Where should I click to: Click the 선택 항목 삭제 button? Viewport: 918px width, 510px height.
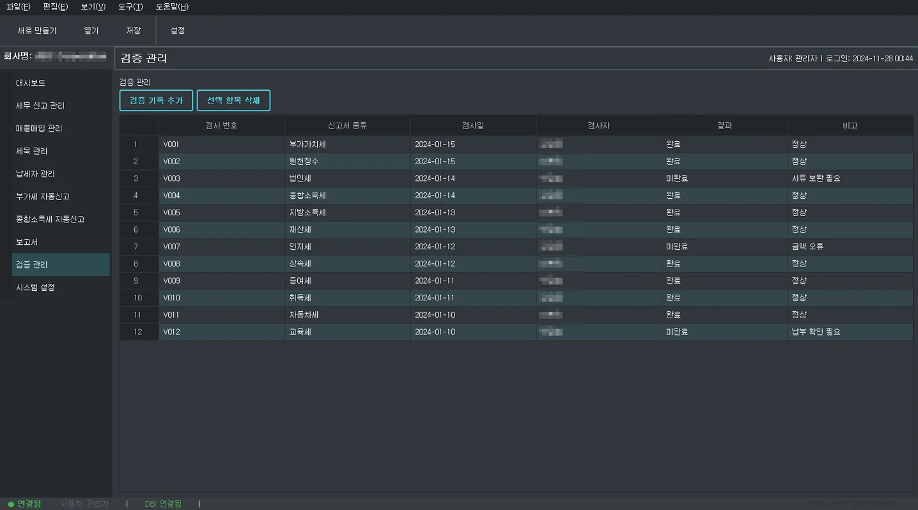coord(233,101)
